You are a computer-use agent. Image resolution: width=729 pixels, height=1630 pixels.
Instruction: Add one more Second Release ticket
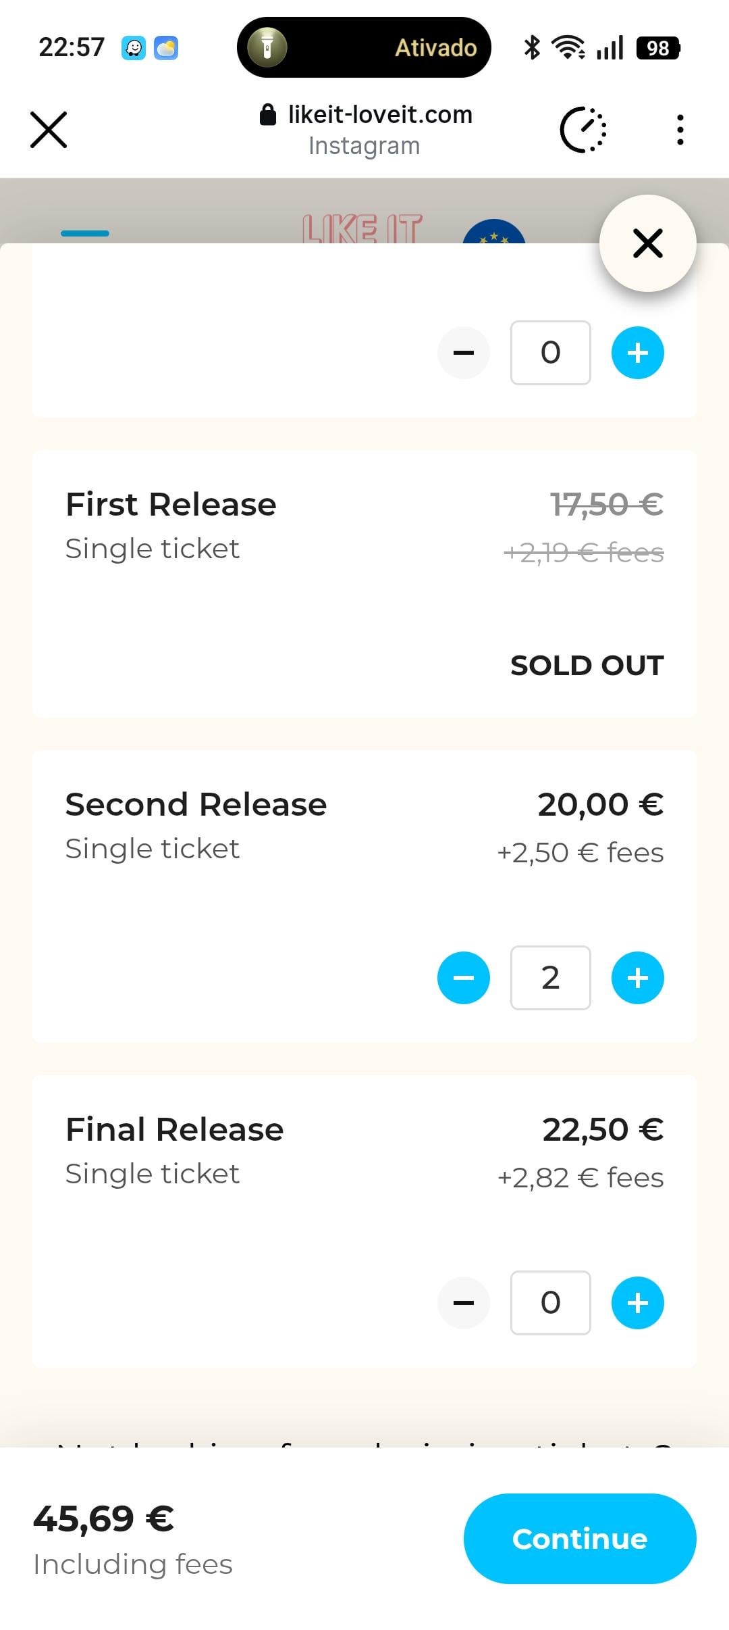(637, 978)
